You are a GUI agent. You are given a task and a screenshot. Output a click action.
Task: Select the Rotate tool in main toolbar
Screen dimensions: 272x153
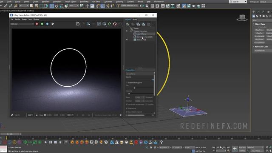pos(57,6)
